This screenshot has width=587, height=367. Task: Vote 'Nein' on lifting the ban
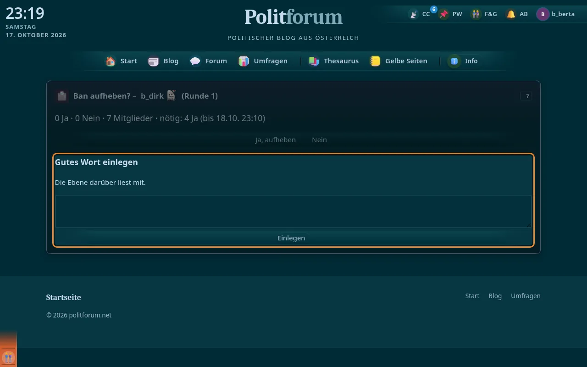click(x=319, y=140)
